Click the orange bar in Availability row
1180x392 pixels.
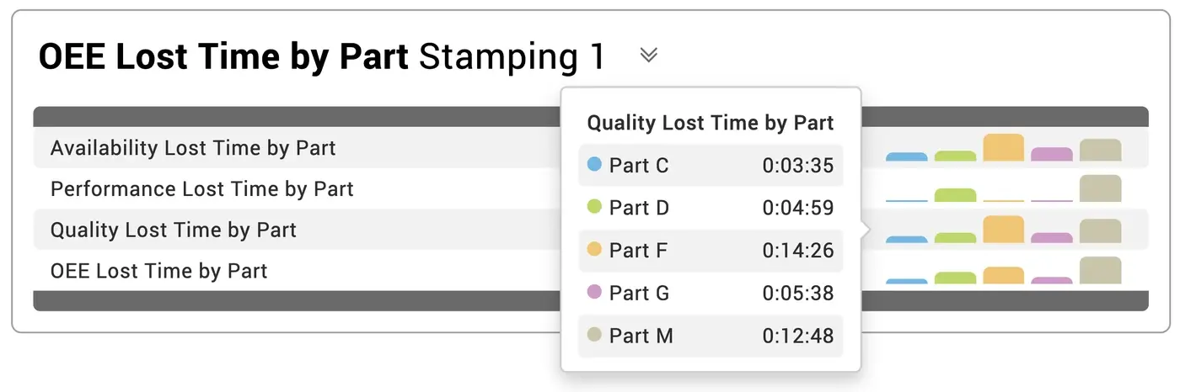1003,147
